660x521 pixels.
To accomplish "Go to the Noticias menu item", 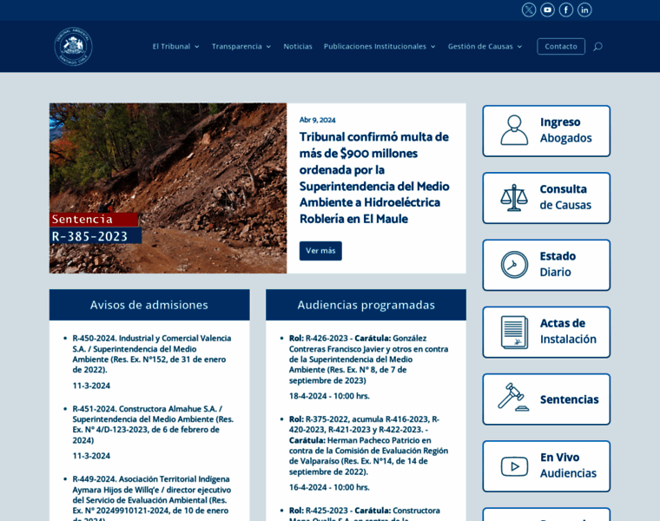I will coord(298,46).
